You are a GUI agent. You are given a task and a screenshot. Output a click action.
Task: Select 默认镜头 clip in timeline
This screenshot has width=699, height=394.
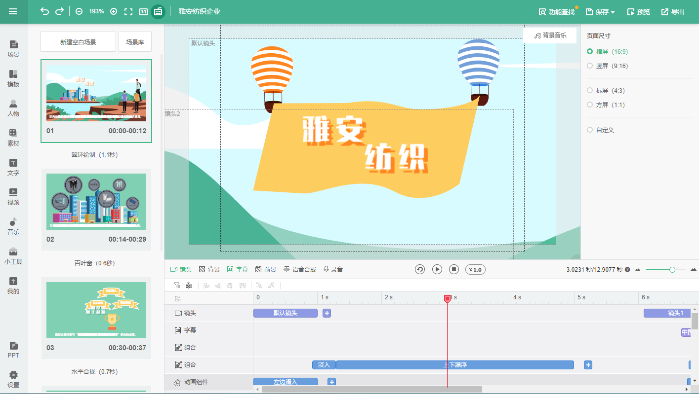(x=286, y=313)
